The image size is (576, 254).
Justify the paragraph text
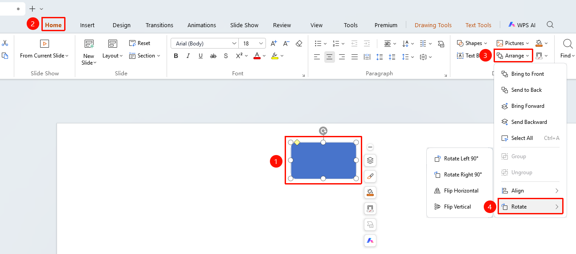tap(354, 57)
